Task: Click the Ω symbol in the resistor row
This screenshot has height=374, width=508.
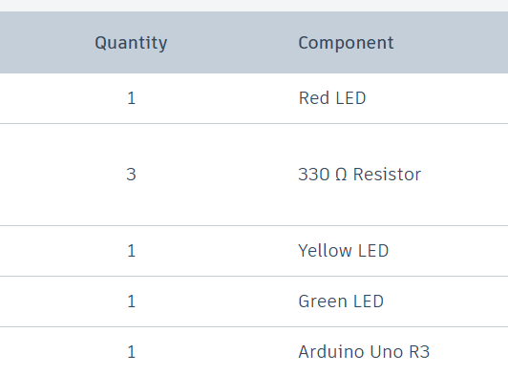Action: (341, 175)
